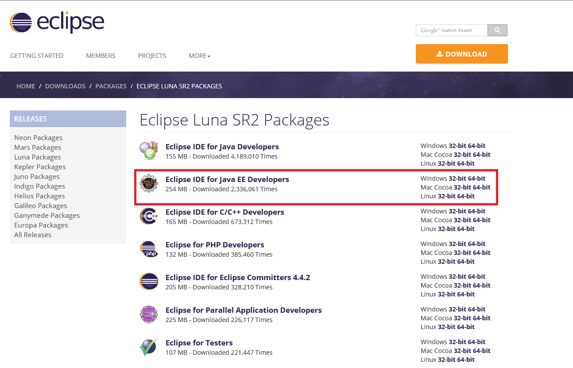Screen dimensions: 573x368
Task: Click the Testers checkmark package icon
Action: tap(149, 347)
